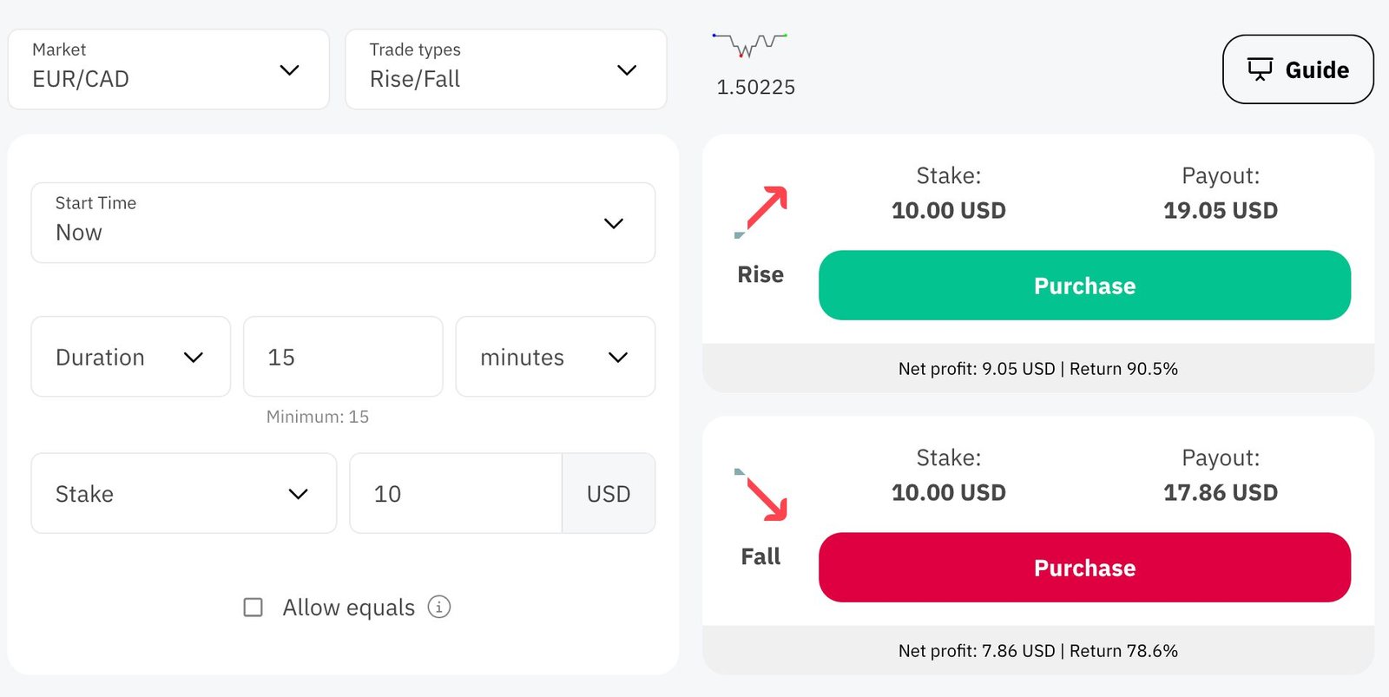The height and width of the screenshot is (697, 1389).
Task: Click the Fall downward arrow icon
Action: pyautogui.click(x=761, y=495)
